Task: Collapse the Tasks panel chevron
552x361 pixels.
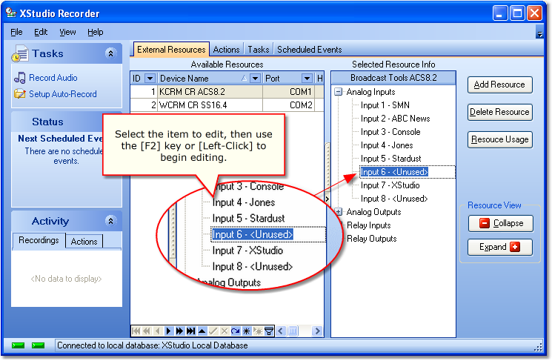Action: coord(110,53)
